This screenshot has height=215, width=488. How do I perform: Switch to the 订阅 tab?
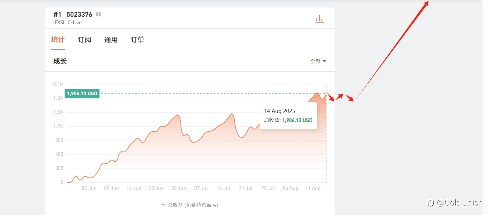click(85, 40)
